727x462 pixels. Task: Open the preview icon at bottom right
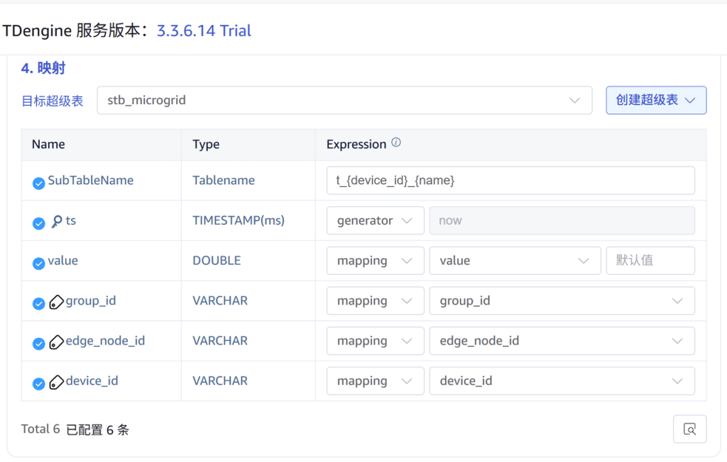coord(689,429)
